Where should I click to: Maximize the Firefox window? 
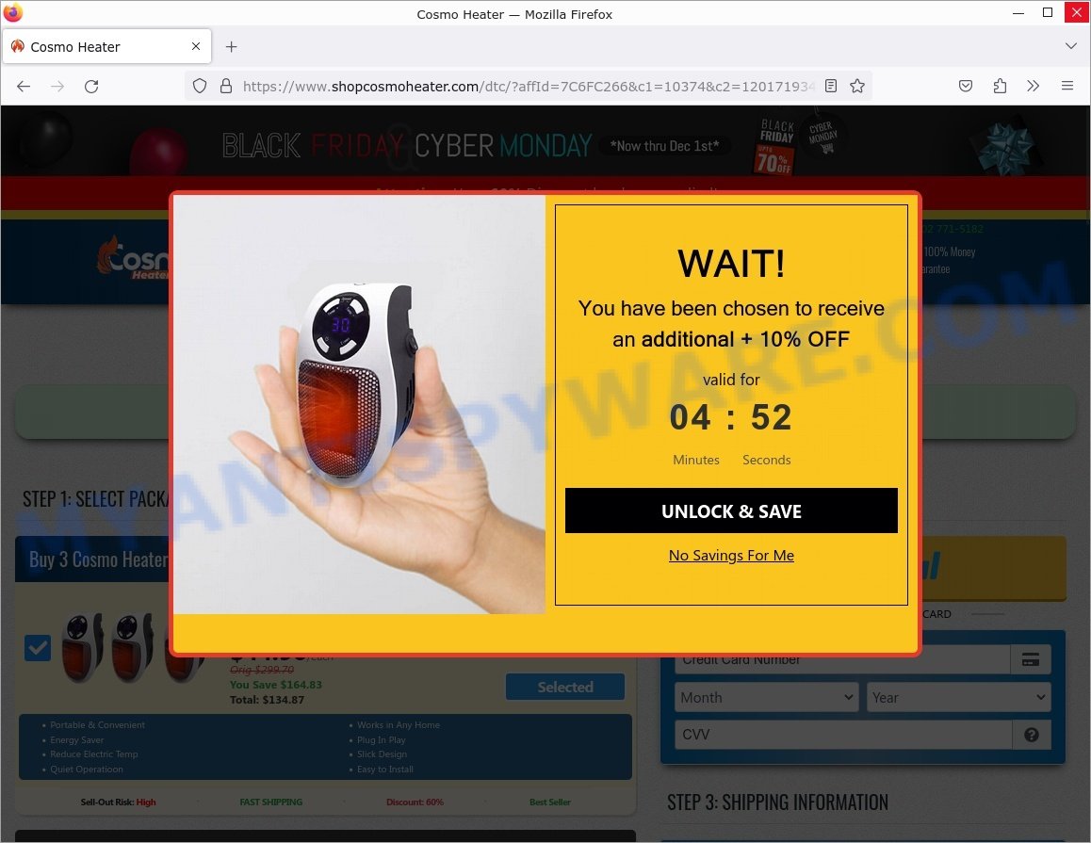click(x=1048, y=12)
